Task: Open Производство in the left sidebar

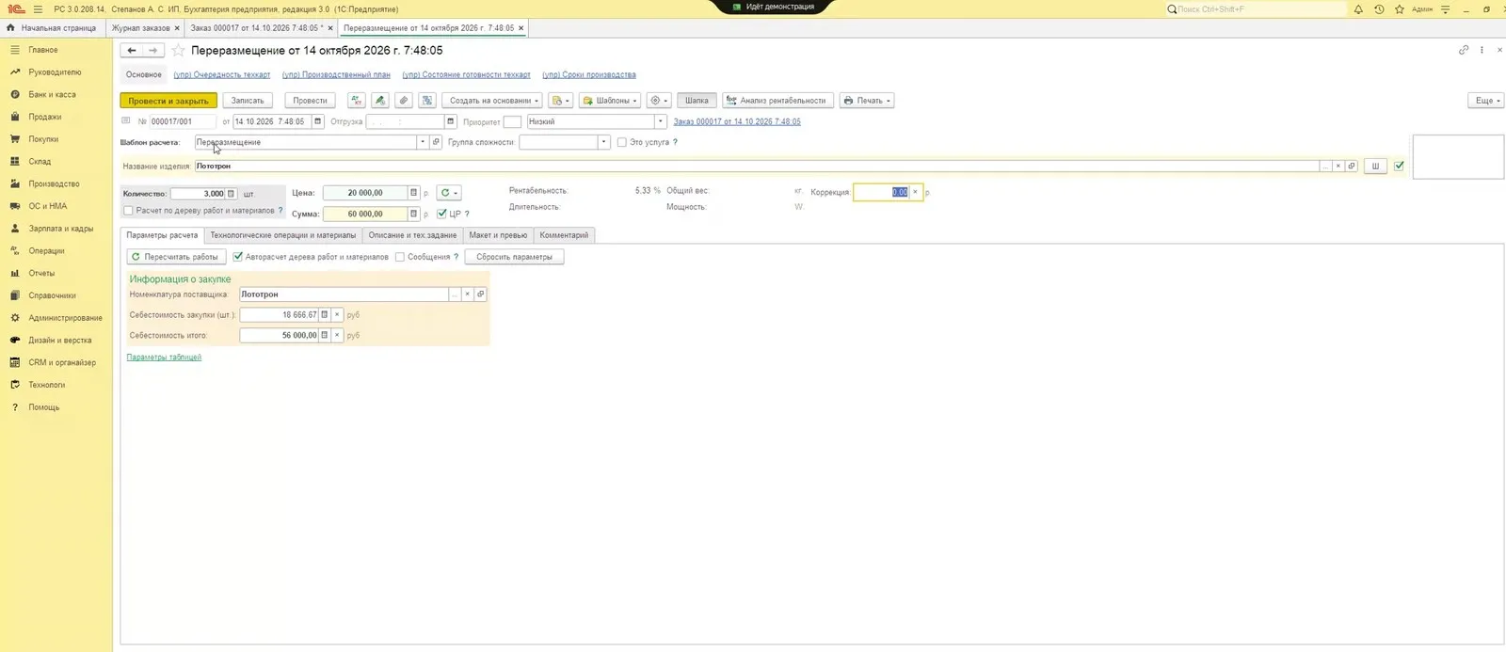Action: 54,183
